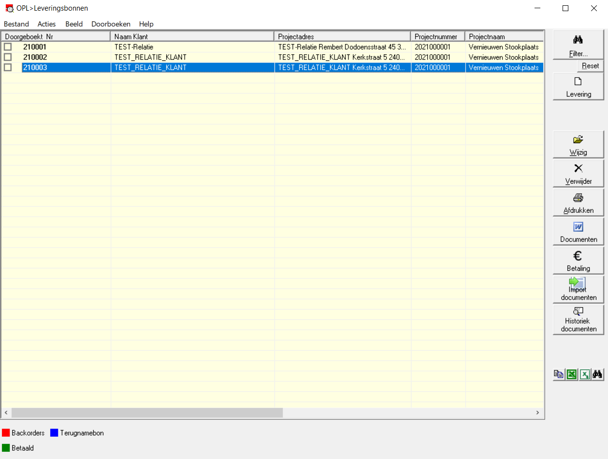This screenshot has width=608, height=459.
Task: Select delivery note number 210003
Action: (x=35, y=67)
